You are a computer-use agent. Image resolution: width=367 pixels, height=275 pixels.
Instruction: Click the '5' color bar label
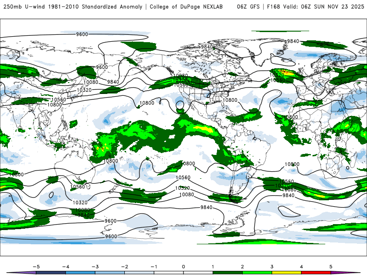point(331,267)
